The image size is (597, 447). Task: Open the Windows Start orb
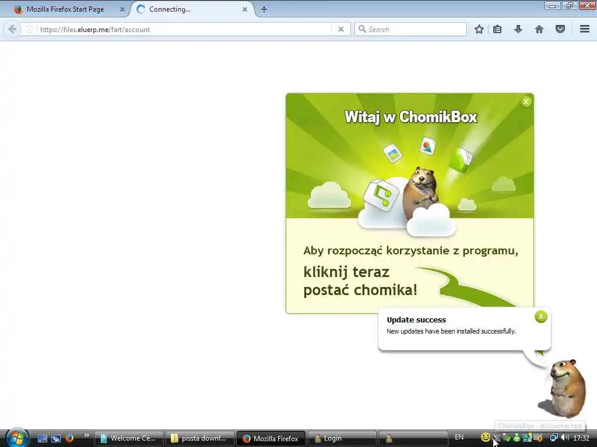click(17, 437)
